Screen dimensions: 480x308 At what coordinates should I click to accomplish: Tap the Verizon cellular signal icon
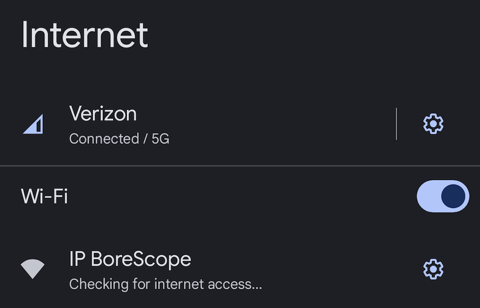tap(35, 124)
